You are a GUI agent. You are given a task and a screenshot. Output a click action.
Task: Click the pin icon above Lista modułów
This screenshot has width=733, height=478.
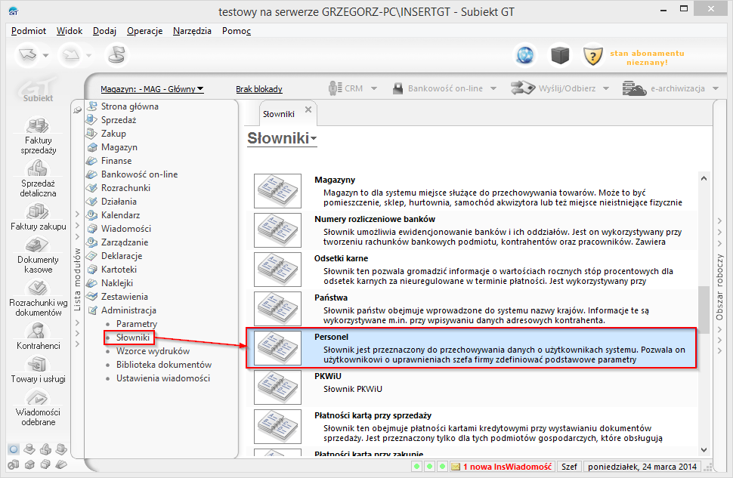(77, 109)
